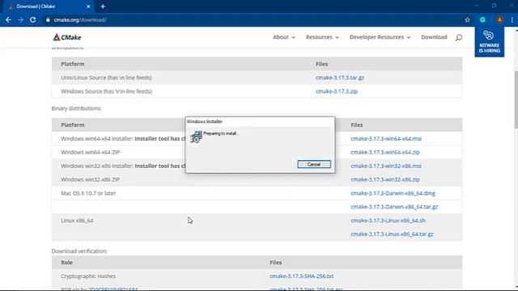
Task: Download cmake-3.17.3-Linux-x86_64.sh
Action: [388, 221]
